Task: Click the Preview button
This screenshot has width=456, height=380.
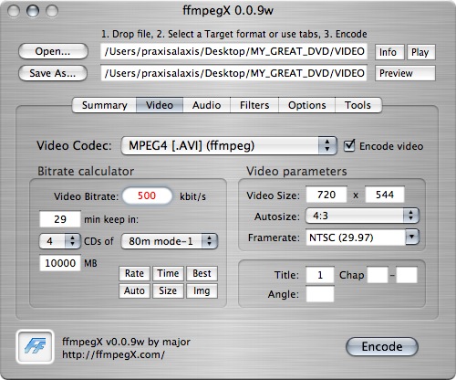Action: click(405, 73)
